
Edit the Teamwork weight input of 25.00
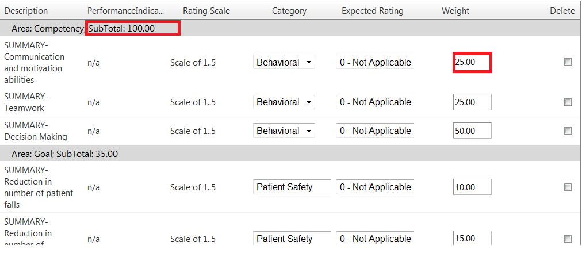coord(472,102)
